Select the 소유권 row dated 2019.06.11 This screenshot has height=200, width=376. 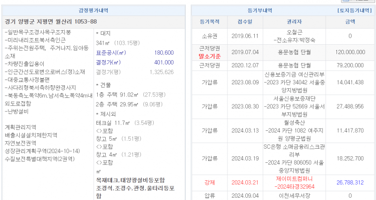tap(209, 36)
